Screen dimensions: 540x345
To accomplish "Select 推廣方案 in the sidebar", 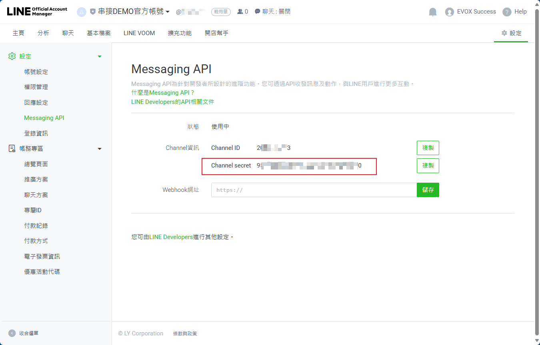I will point(36,179).
